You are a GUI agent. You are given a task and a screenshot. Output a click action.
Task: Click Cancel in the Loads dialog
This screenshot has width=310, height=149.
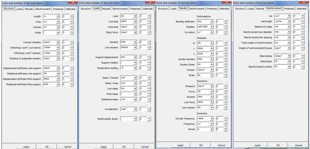pyautogui.click(x=145, y=147)
